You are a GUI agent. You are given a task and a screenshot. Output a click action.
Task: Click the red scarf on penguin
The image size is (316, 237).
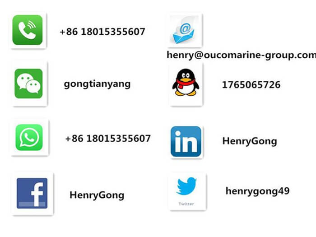185,84
